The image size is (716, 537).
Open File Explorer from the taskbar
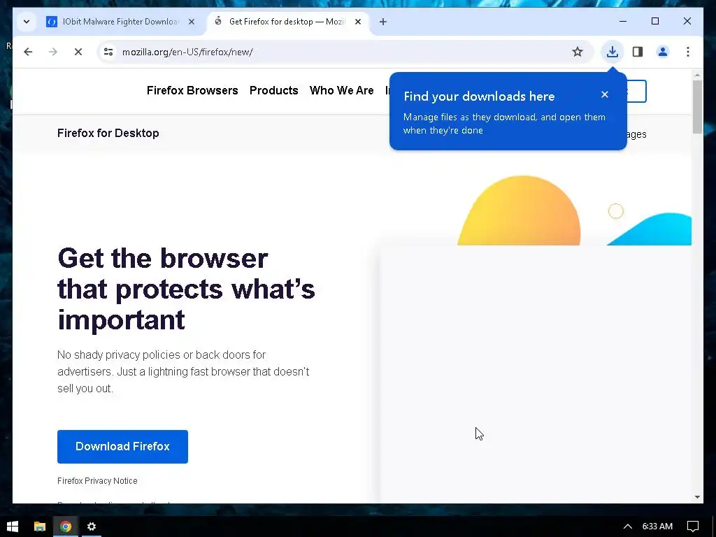(40, 527)
